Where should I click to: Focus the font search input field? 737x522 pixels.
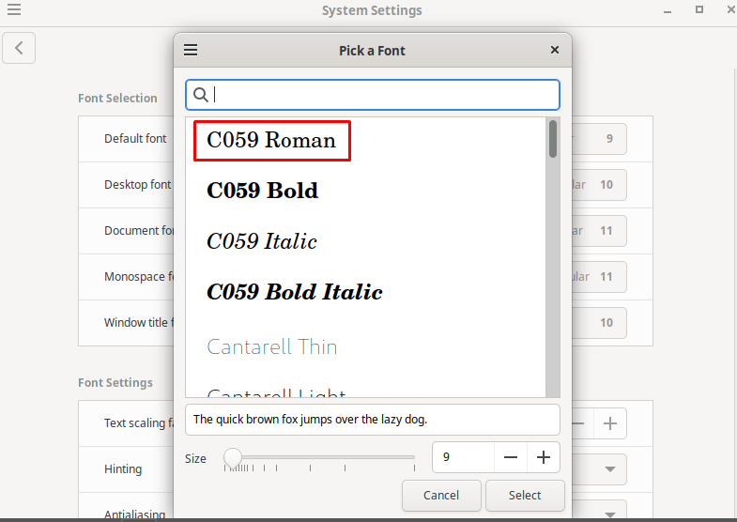point(373,95)
